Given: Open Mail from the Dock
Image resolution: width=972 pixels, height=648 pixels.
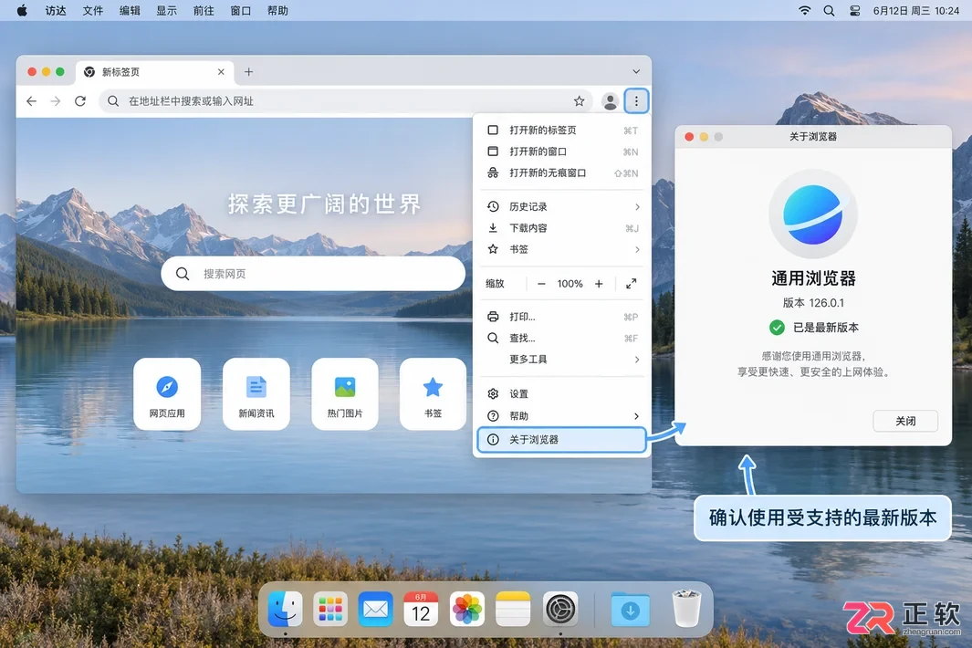Looking at the screenshot, I should point(376,609).
